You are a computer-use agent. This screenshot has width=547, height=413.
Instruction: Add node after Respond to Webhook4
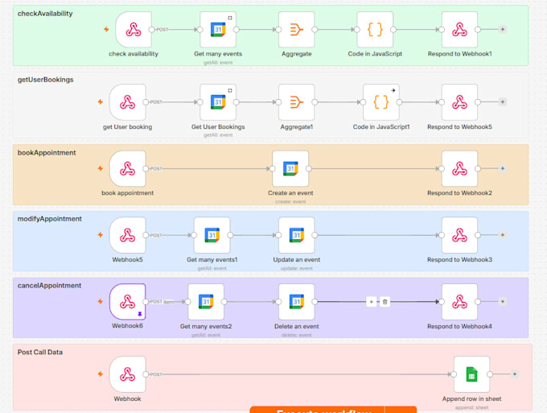[x=503, y=302]
